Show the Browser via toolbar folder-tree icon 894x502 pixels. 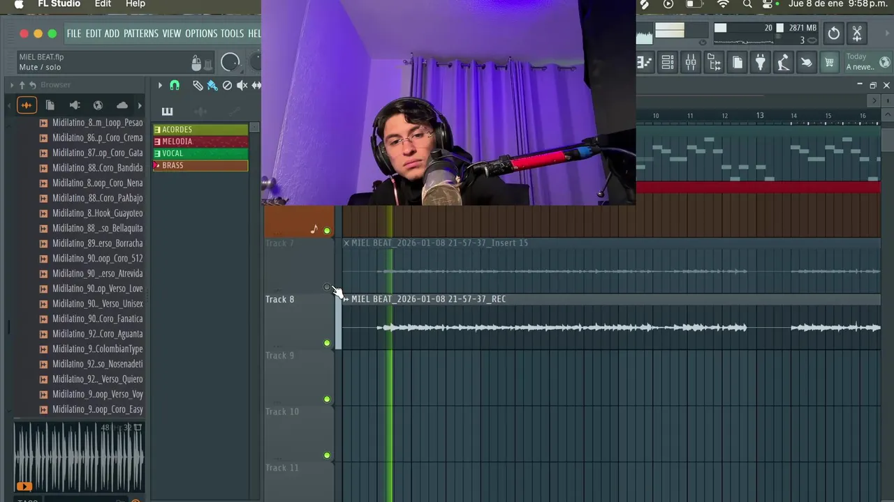point(714,63)
